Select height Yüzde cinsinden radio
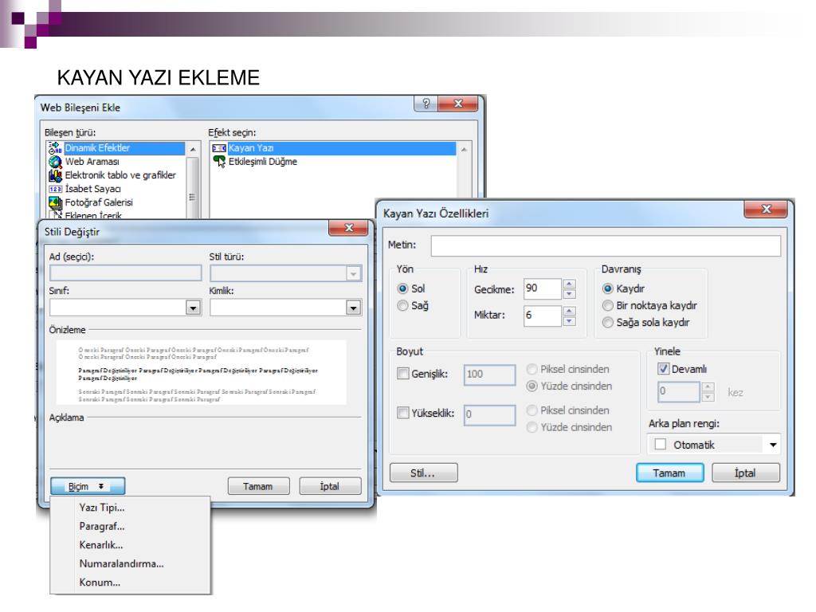 pyautogui.click(x=532, y=427)
